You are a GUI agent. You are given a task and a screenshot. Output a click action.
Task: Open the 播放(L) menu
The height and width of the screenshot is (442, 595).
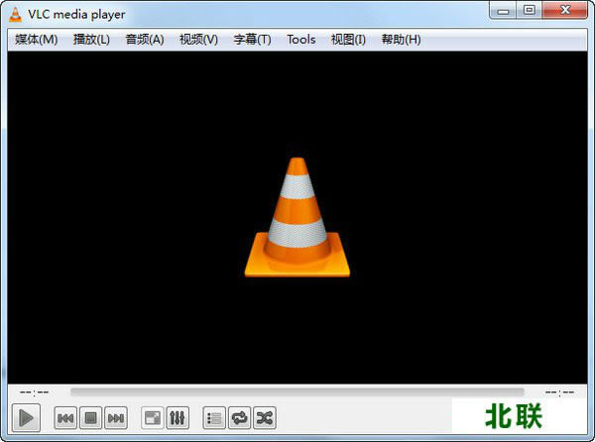click(91, 40)
